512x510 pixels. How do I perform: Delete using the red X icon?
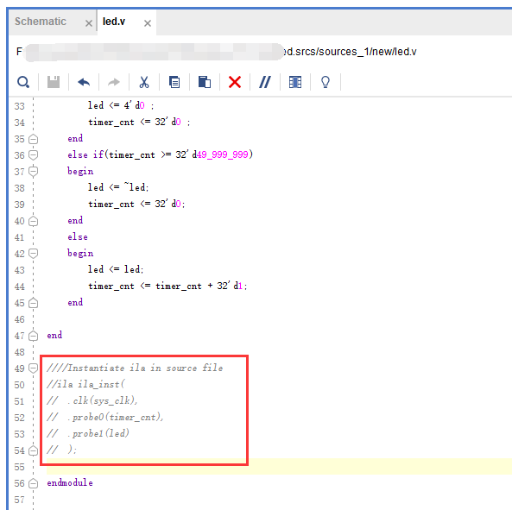(235, 82)
